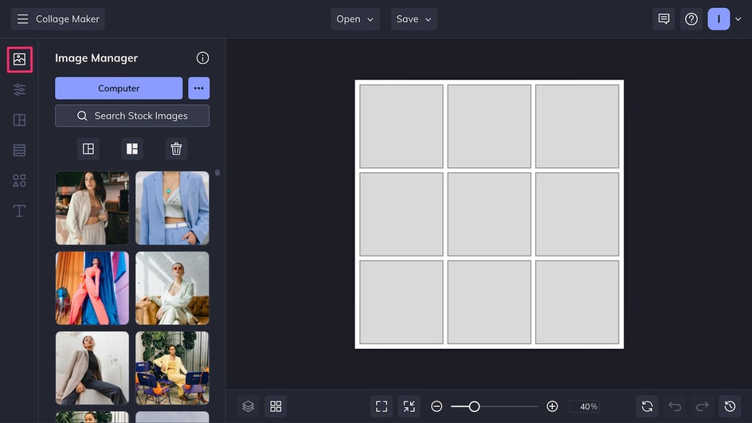Expand the Save dropdown

414,19
